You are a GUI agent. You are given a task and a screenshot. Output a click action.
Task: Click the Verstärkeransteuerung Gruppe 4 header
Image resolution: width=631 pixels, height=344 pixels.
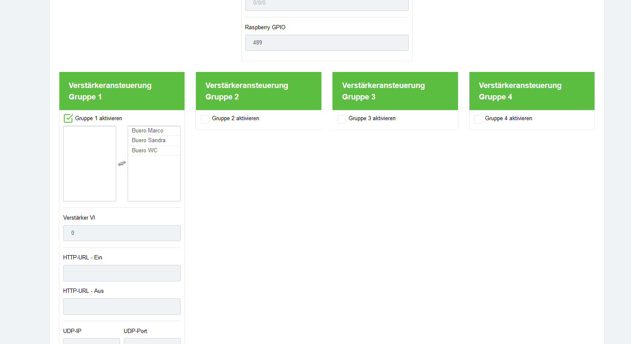(x=531, y=91)
